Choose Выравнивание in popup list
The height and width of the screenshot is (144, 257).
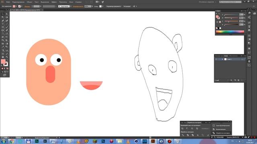coord(221,129)
